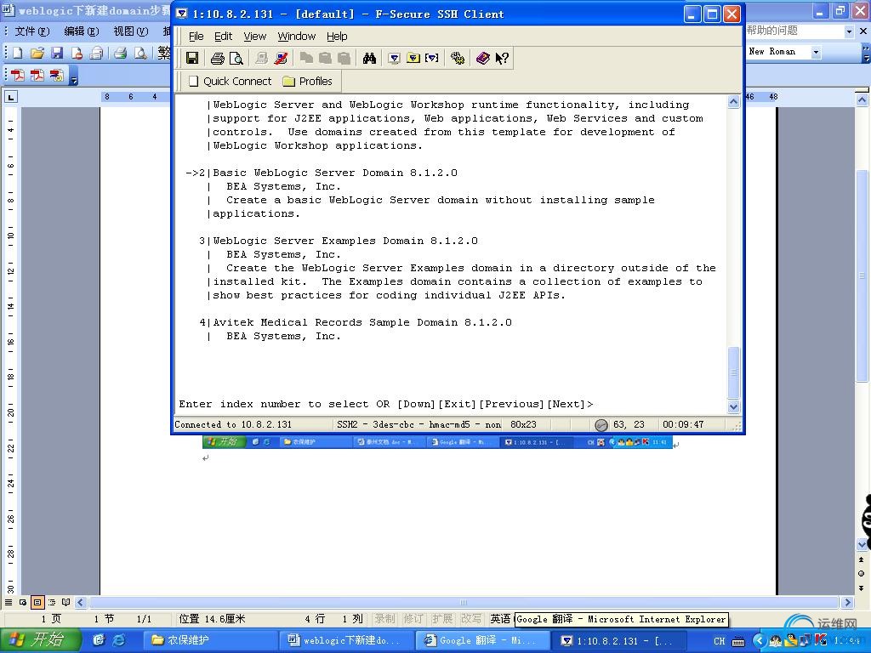Screen dimensions: 871x653
Task: Switch Word to reading layout view button
Action: (66, 602)
